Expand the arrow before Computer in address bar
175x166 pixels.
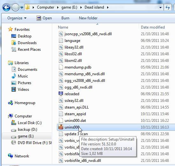click(x=33, y=8)
